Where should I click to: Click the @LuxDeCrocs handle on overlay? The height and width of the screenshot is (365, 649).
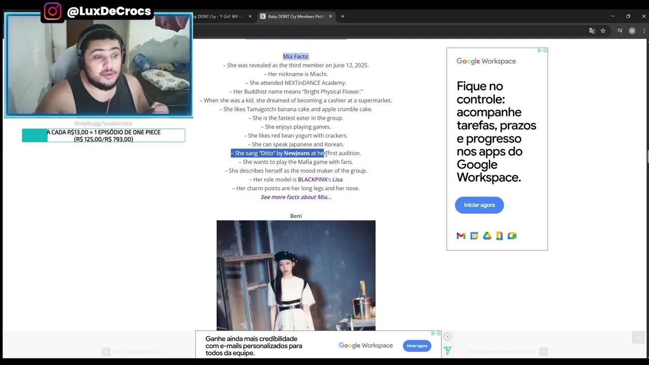pyautogui.click(x=109, y=11)
